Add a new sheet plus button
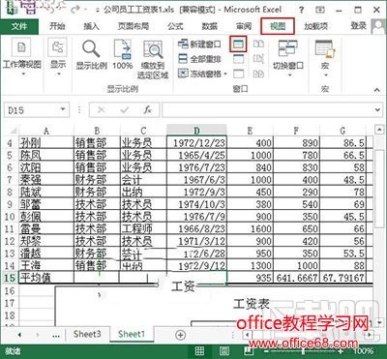 click(x=180, y=335)
